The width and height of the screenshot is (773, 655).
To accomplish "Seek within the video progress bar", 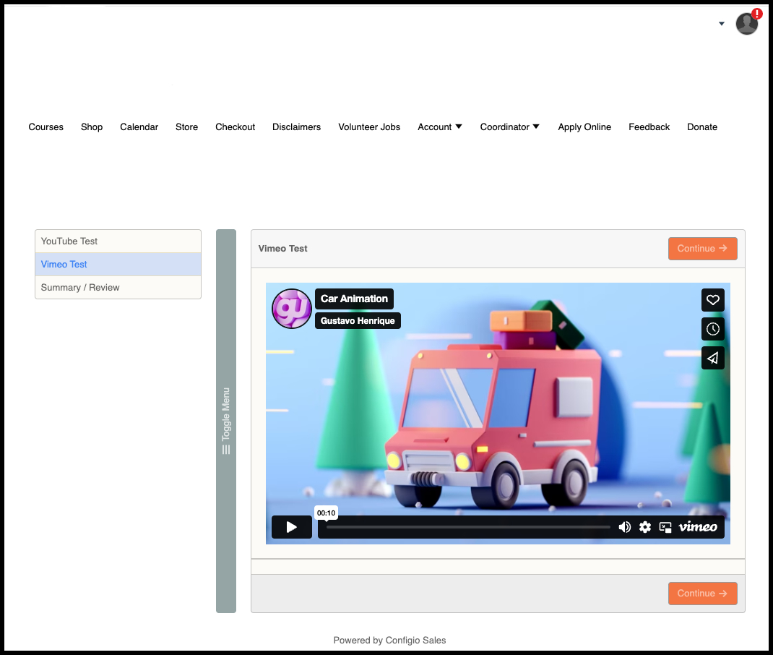I will (468, 527).
